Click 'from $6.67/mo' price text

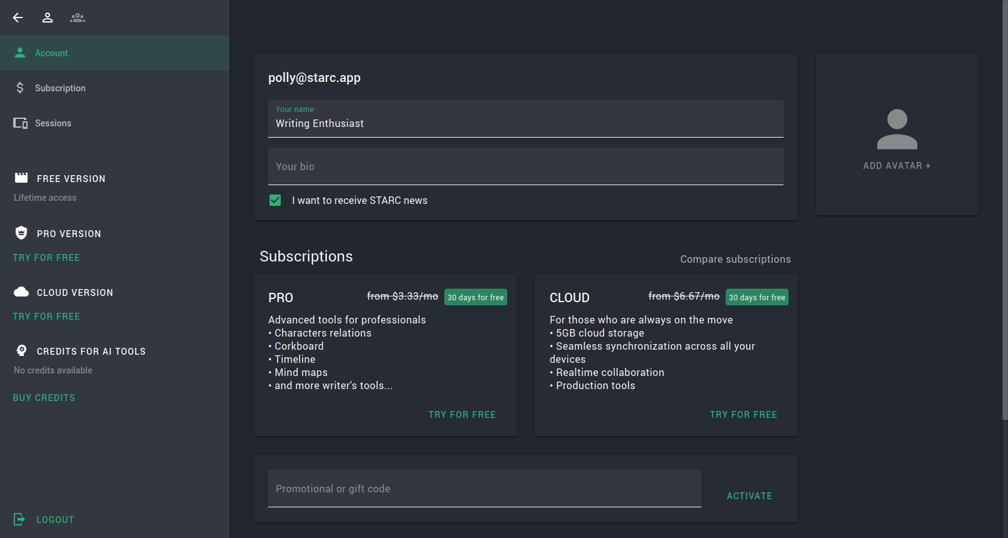pyautogui.click(x=684, y=296)
